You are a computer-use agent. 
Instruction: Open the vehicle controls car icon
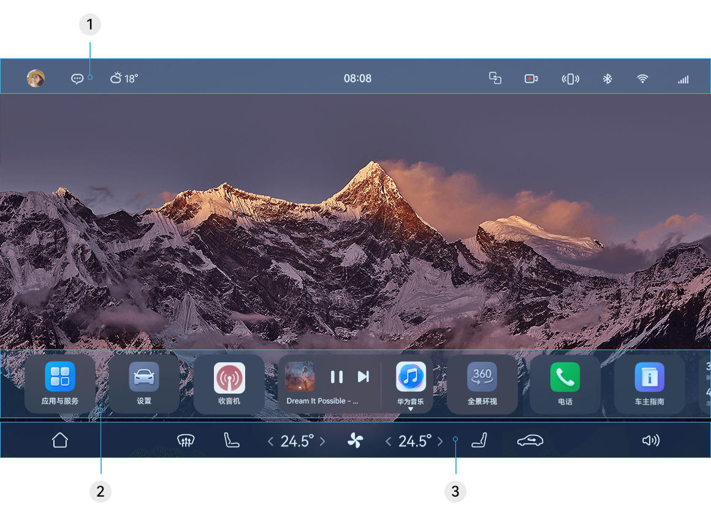click(530, 440)
